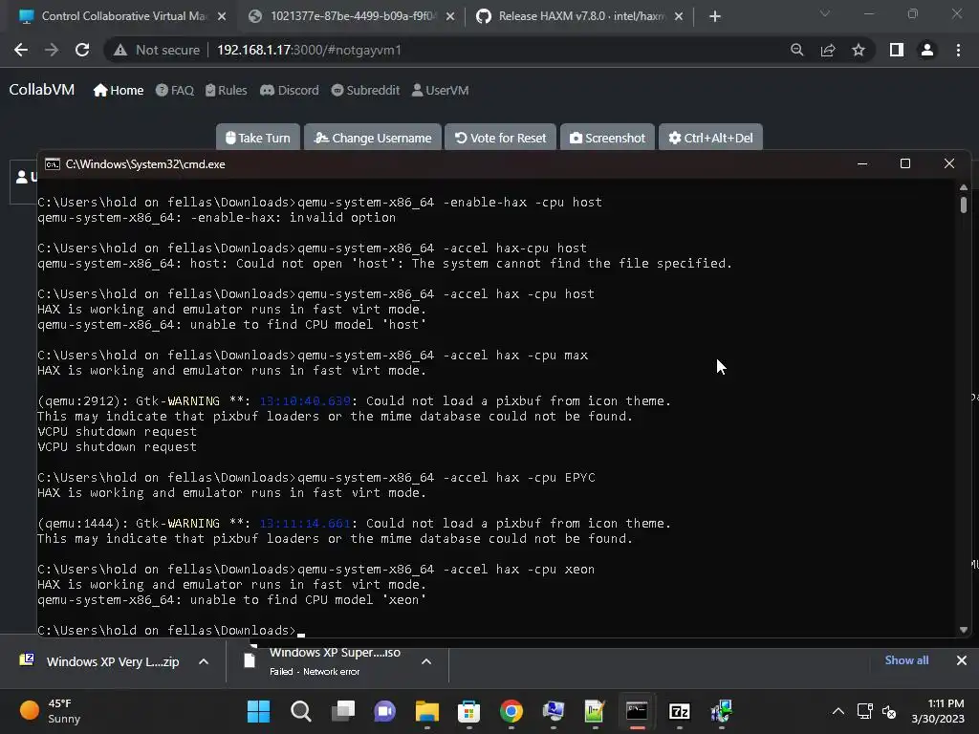This screenshot has width=979, height=734.
Task: Click the cmd scrollbar down arrow
Action: point(964,630)
